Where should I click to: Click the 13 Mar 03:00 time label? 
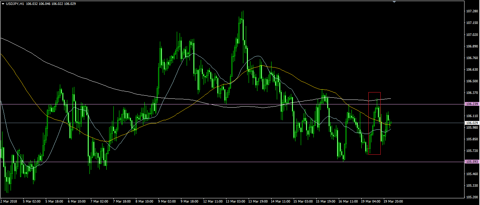235,201
